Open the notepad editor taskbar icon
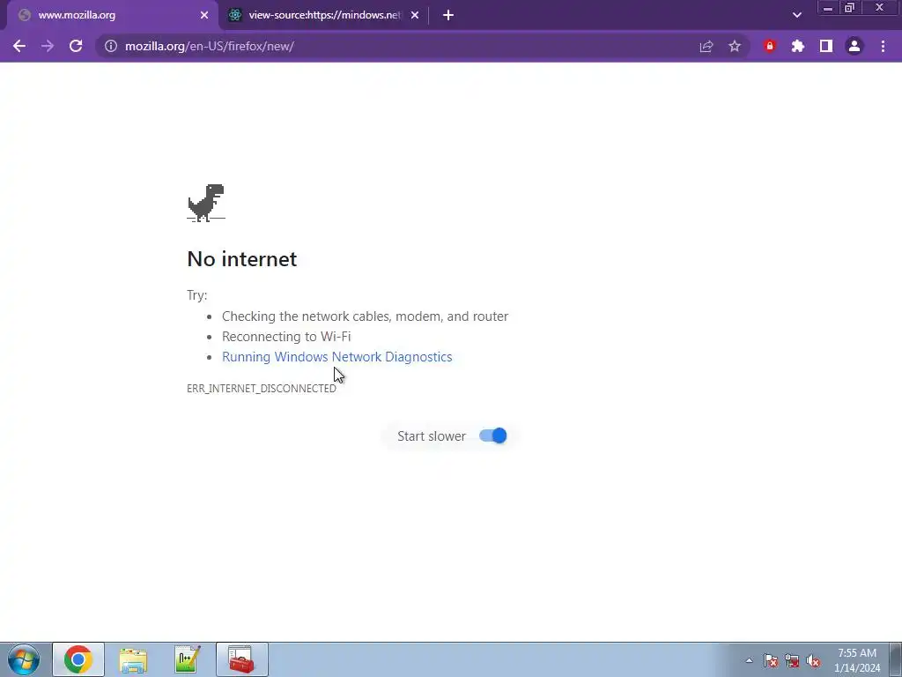Screen dimensions: 902x677 point(188,659)
